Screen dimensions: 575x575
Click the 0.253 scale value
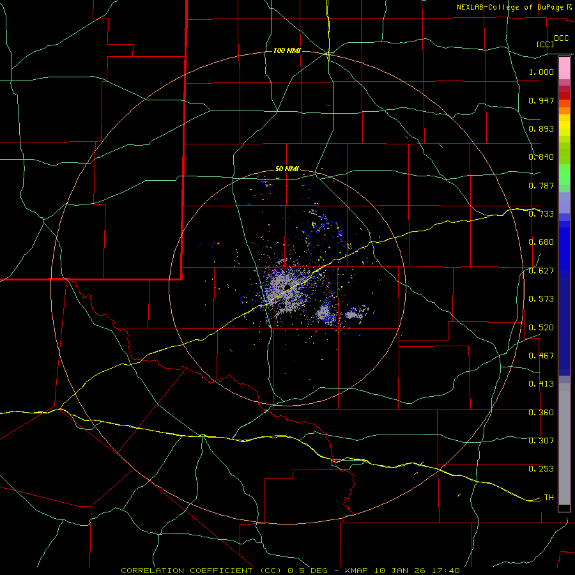541,469
